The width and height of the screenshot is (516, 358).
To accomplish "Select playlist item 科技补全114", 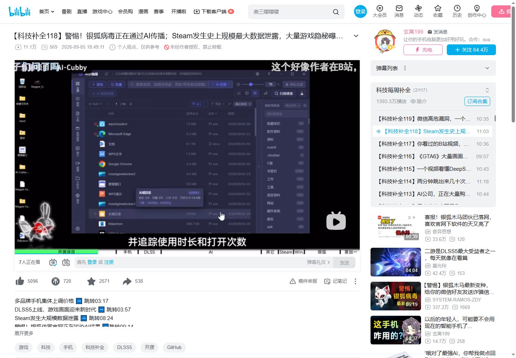I will pyautogui.click(x=433, y=182).
